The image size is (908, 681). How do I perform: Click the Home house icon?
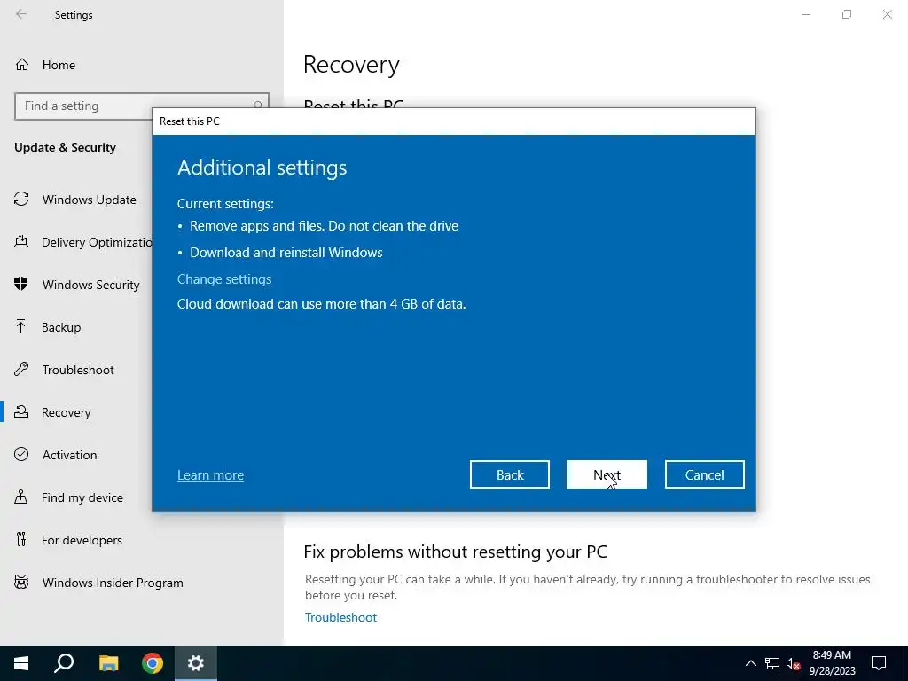point(22,64)
